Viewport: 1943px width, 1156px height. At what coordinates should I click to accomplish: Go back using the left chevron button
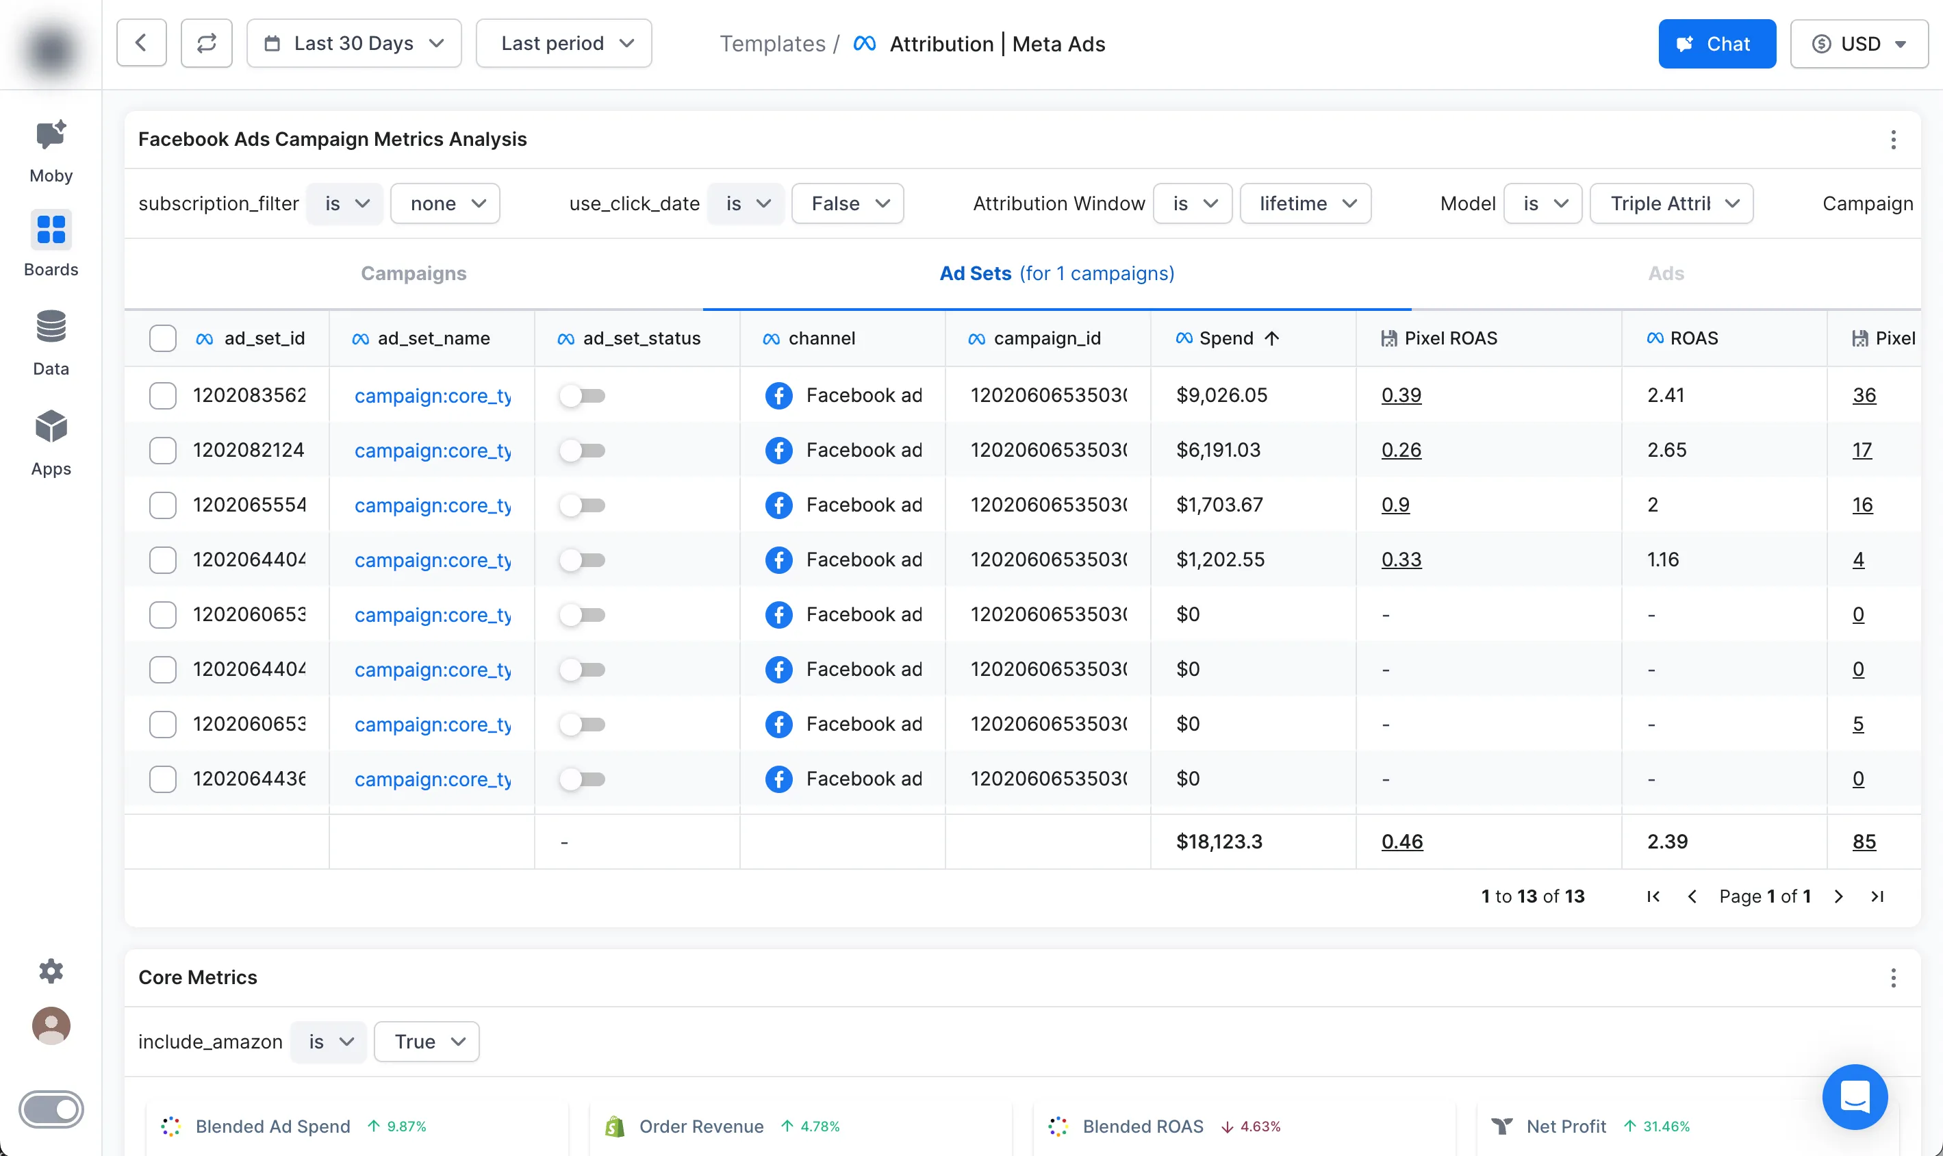[141, 44]
